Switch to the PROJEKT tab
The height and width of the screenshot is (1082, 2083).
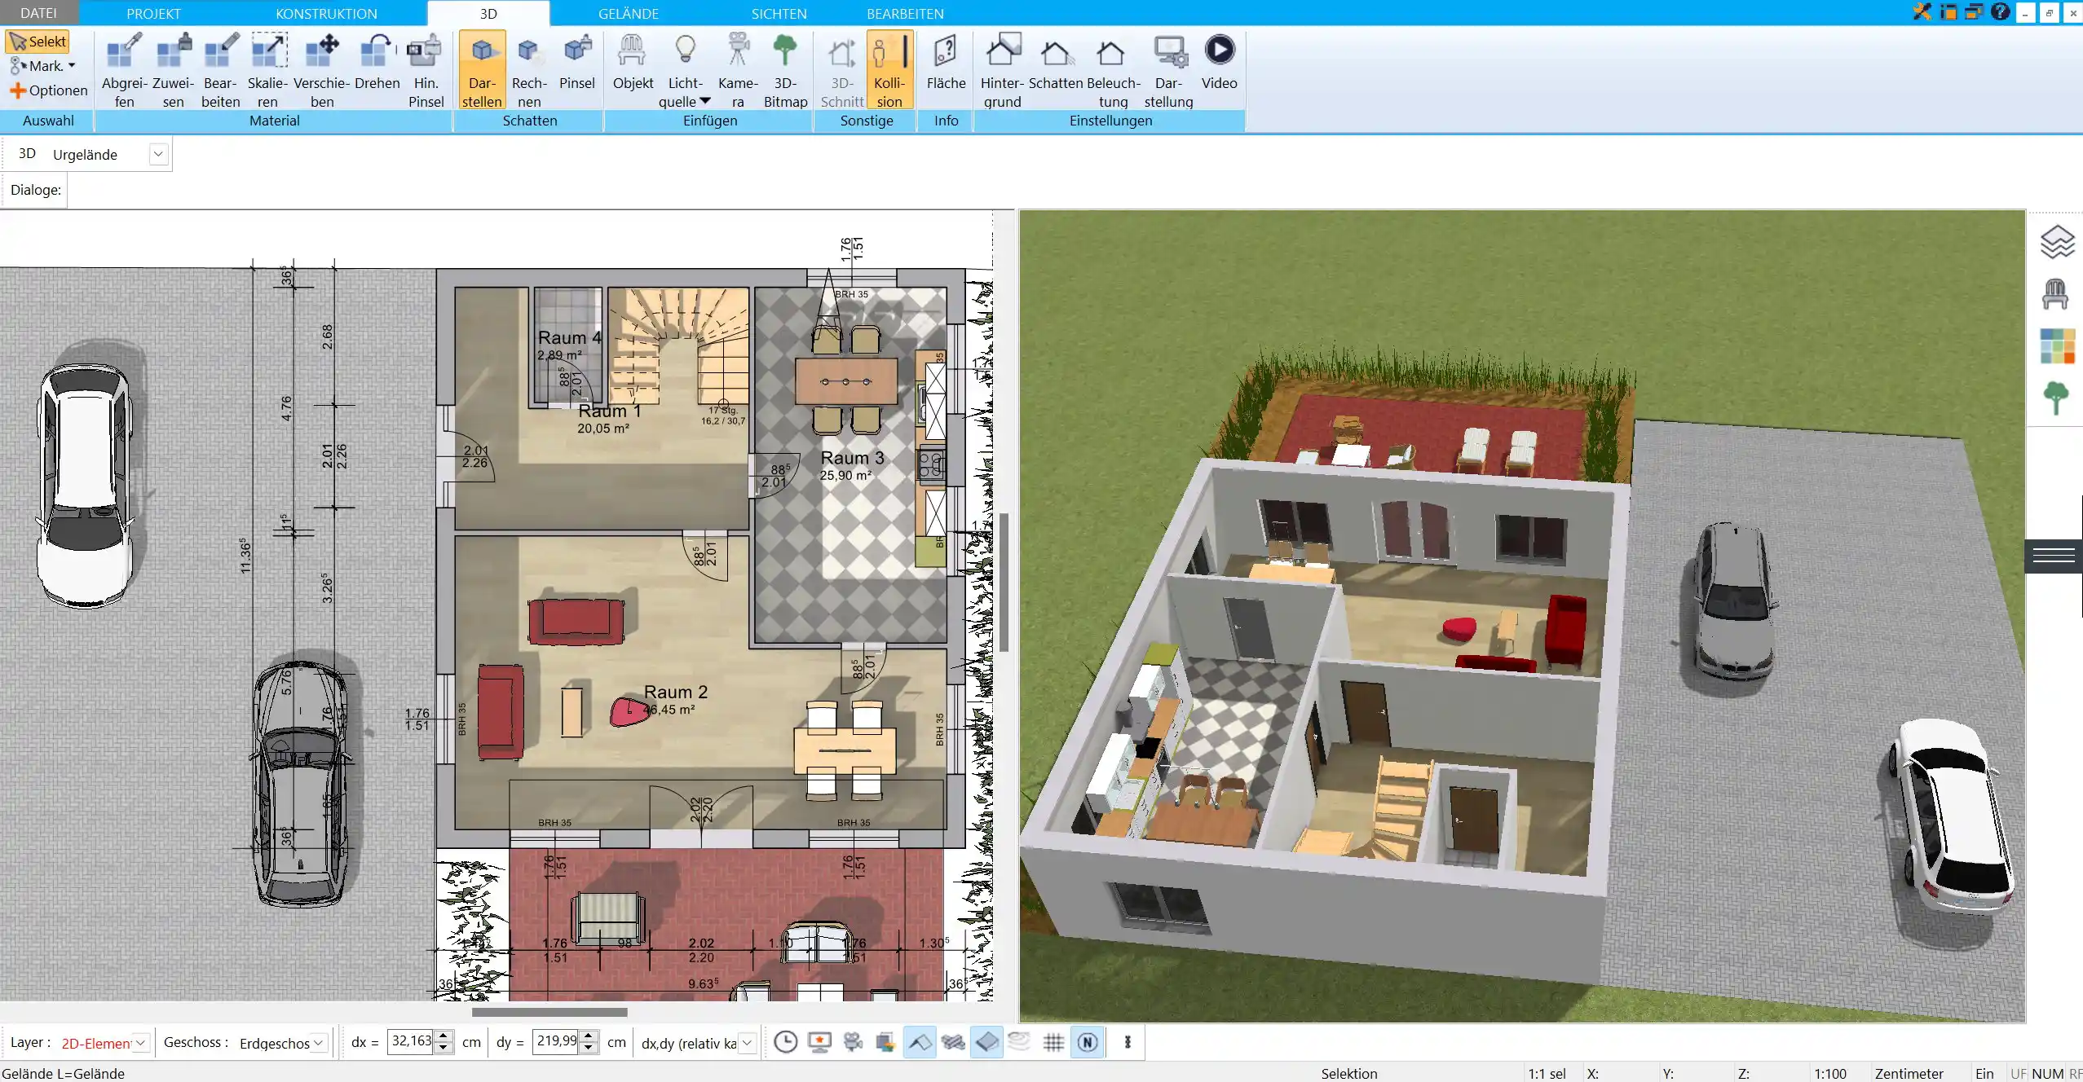153,13
